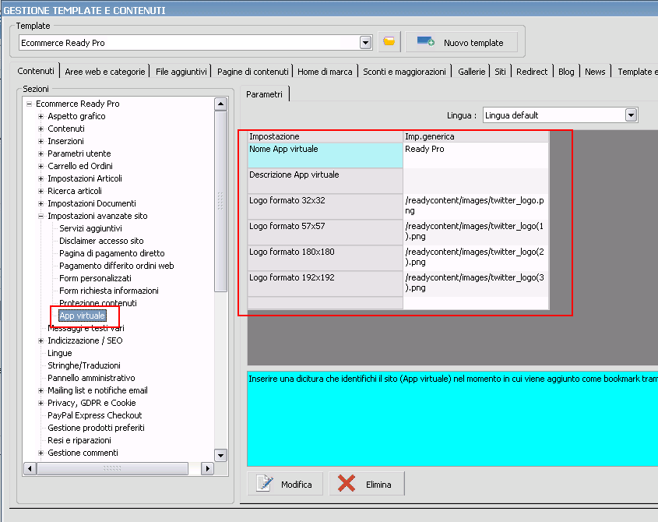Open the Aree web e categorie tab
Image resolution: width=658 pixels, height=522 pixels.
pos(105,72)
